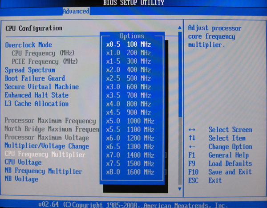This screenshot has width=267, height=208.
Task: Set multiplier to x6.5 1300 MHz
Action: pos(130,147)
